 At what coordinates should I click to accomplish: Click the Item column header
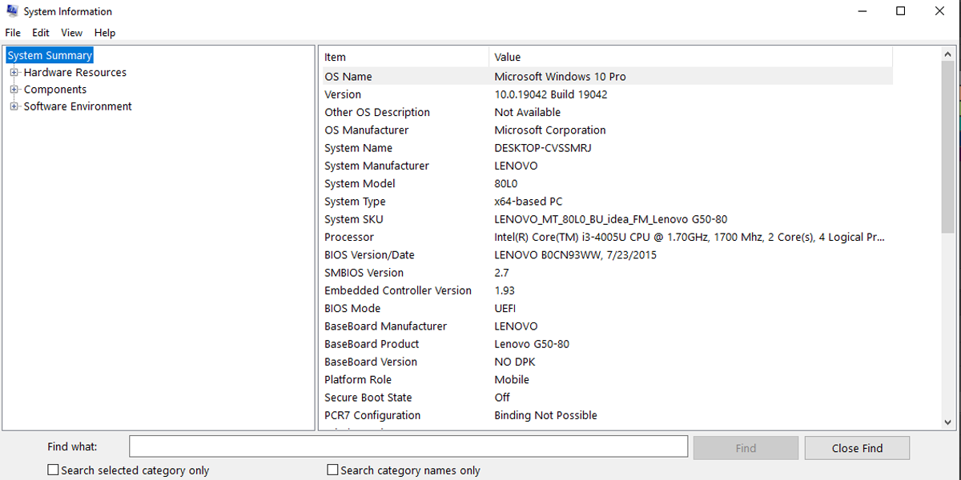point(400,57)
